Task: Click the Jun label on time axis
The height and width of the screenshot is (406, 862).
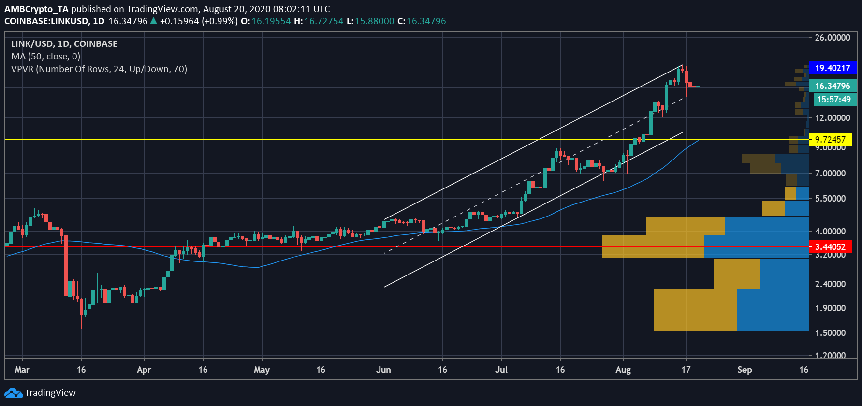Action: [383, 370]
